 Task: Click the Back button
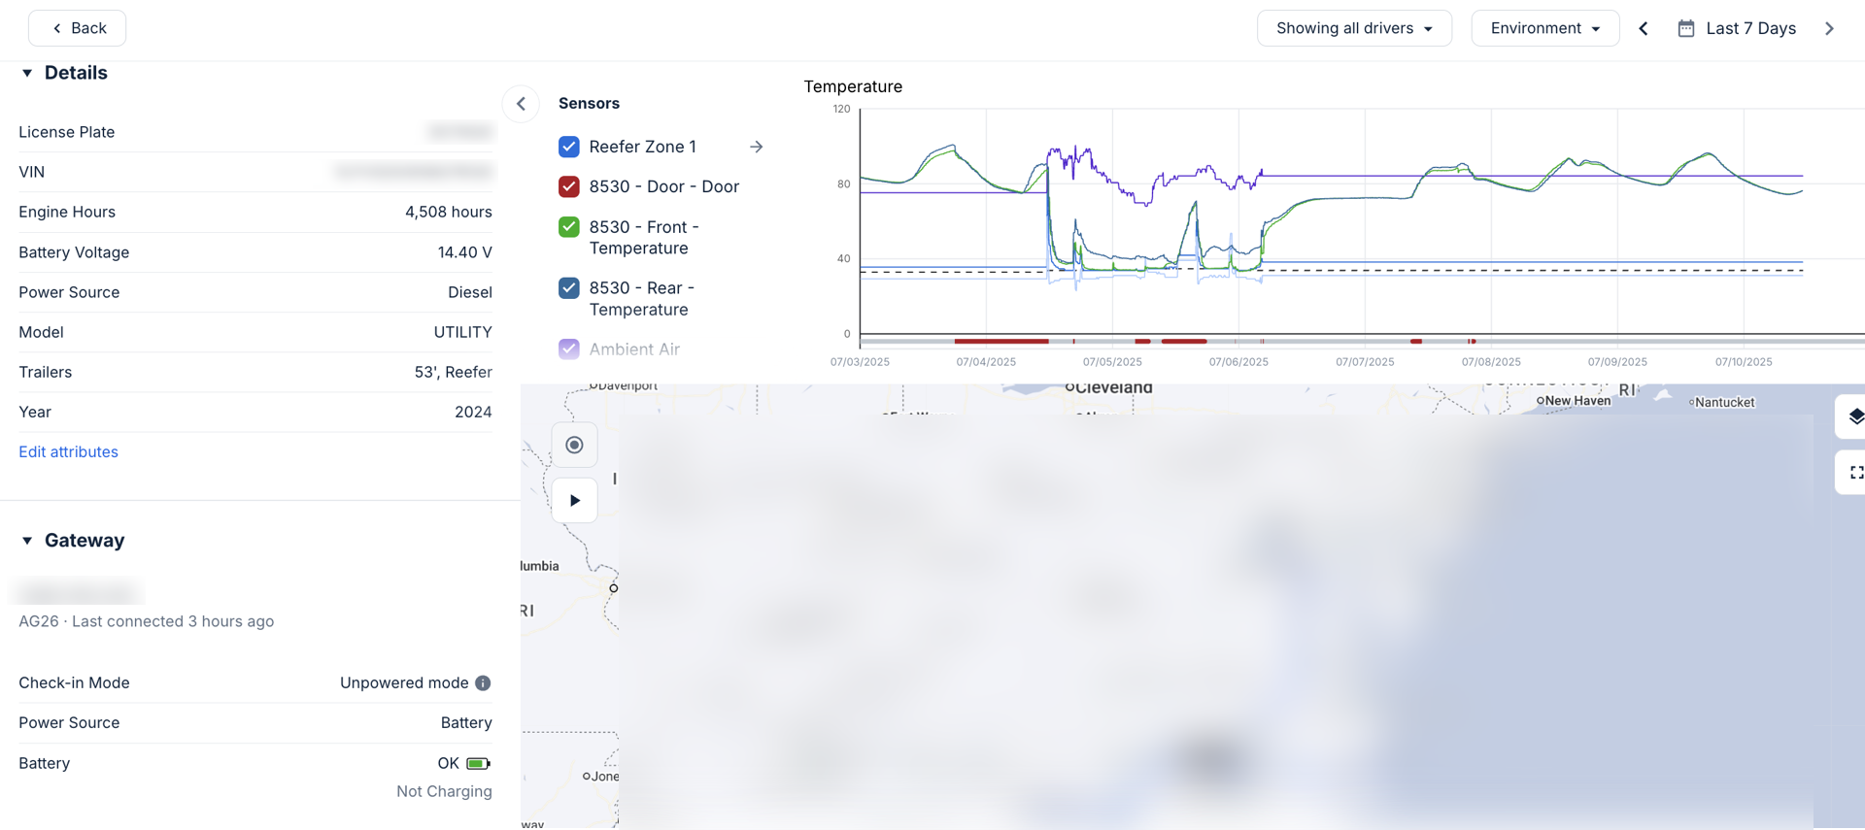tap(78, 28)
